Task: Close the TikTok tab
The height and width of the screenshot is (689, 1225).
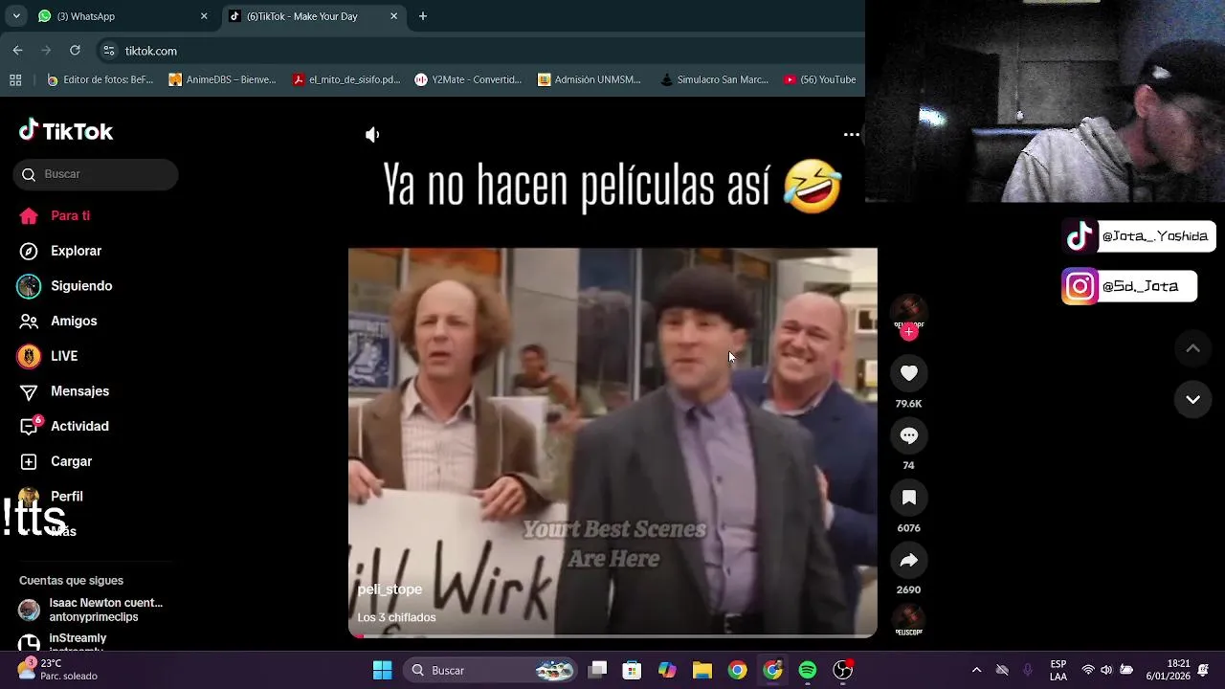Action: 393,16
